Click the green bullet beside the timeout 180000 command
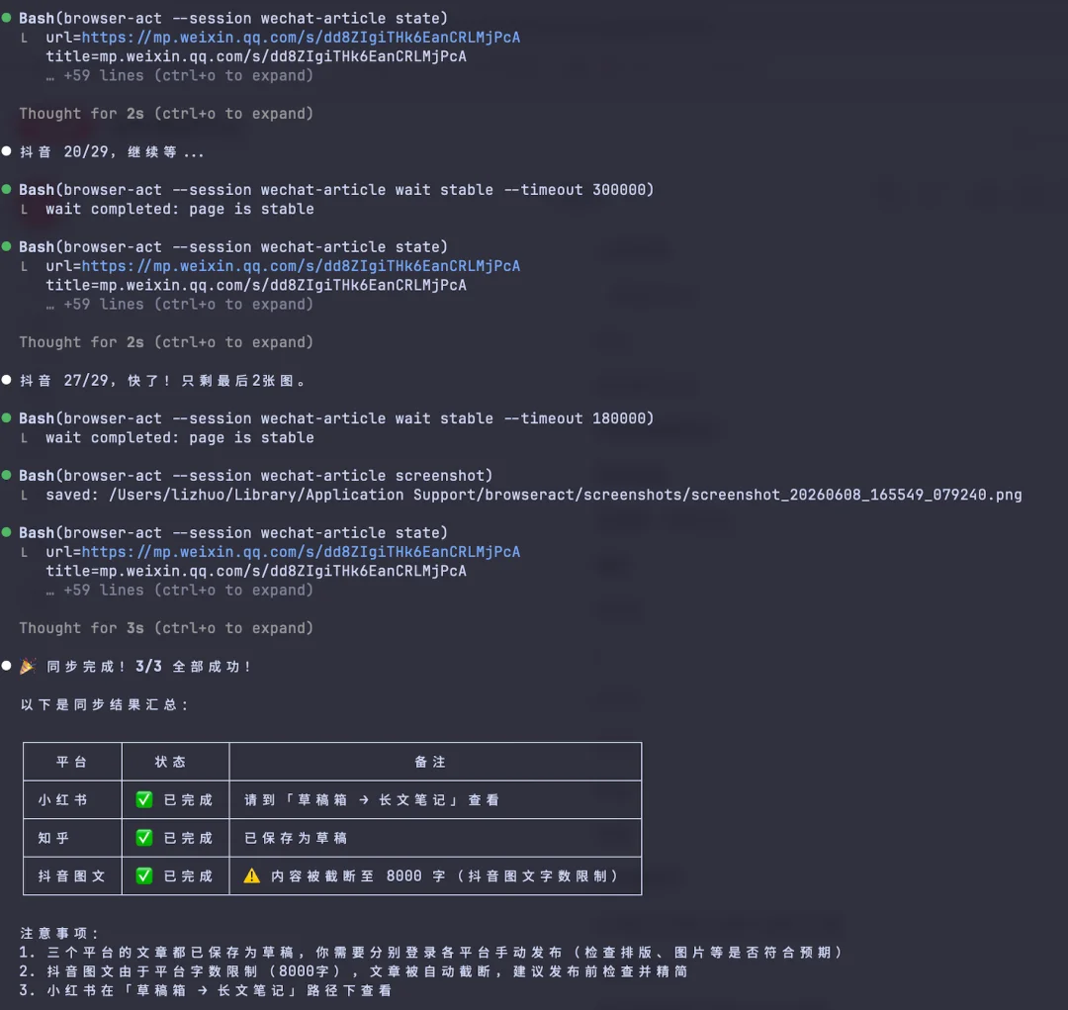 7,417
